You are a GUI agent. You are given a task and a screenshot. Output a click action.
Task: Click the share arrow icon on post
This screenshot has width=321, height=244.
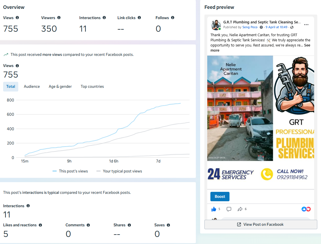(x=240, y=209)
